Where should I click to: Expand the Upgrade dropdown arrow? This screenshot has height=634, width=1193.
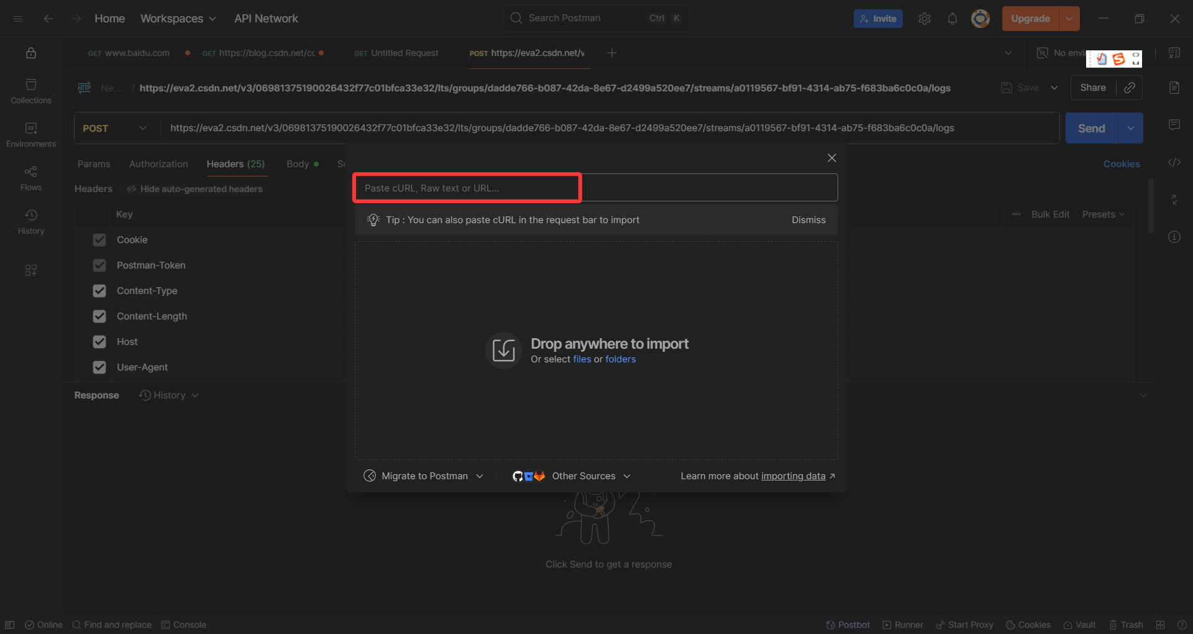pyautogui.click(x=1069, y=19)
